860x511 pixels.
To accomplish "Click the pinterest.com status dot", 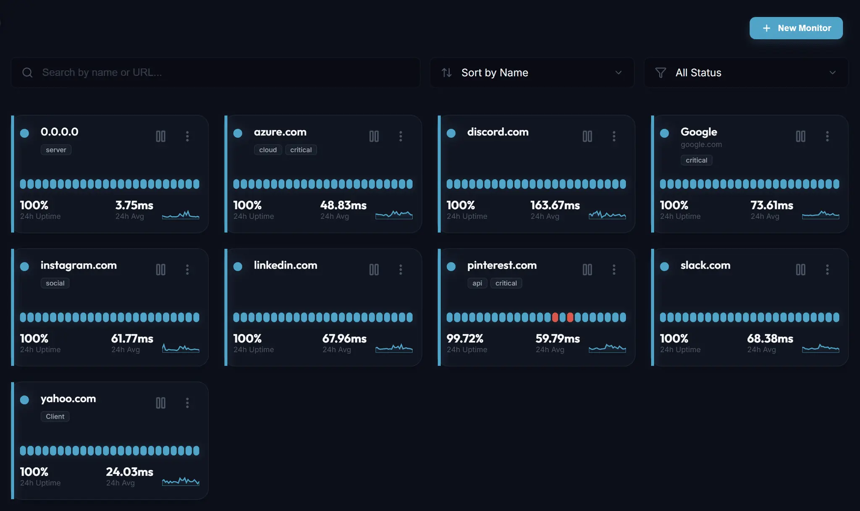I will point(451,266).
